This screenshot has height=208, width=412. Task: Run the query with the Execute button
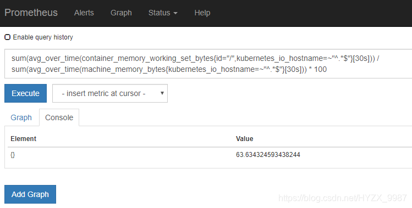[25, 93]
